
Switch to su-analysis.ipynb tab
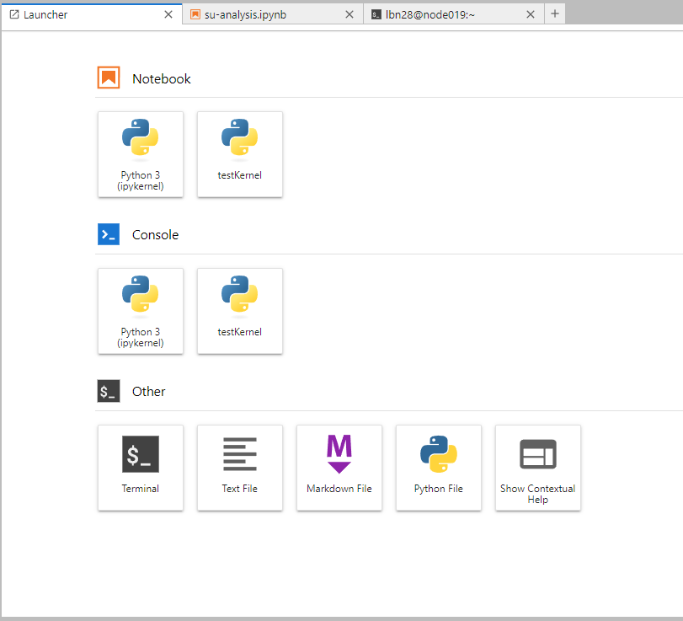coord(273,14)
